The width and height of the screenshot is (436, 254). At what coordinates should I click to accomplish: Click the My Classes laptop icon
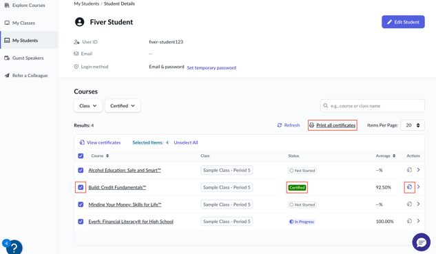coord(7,23)
